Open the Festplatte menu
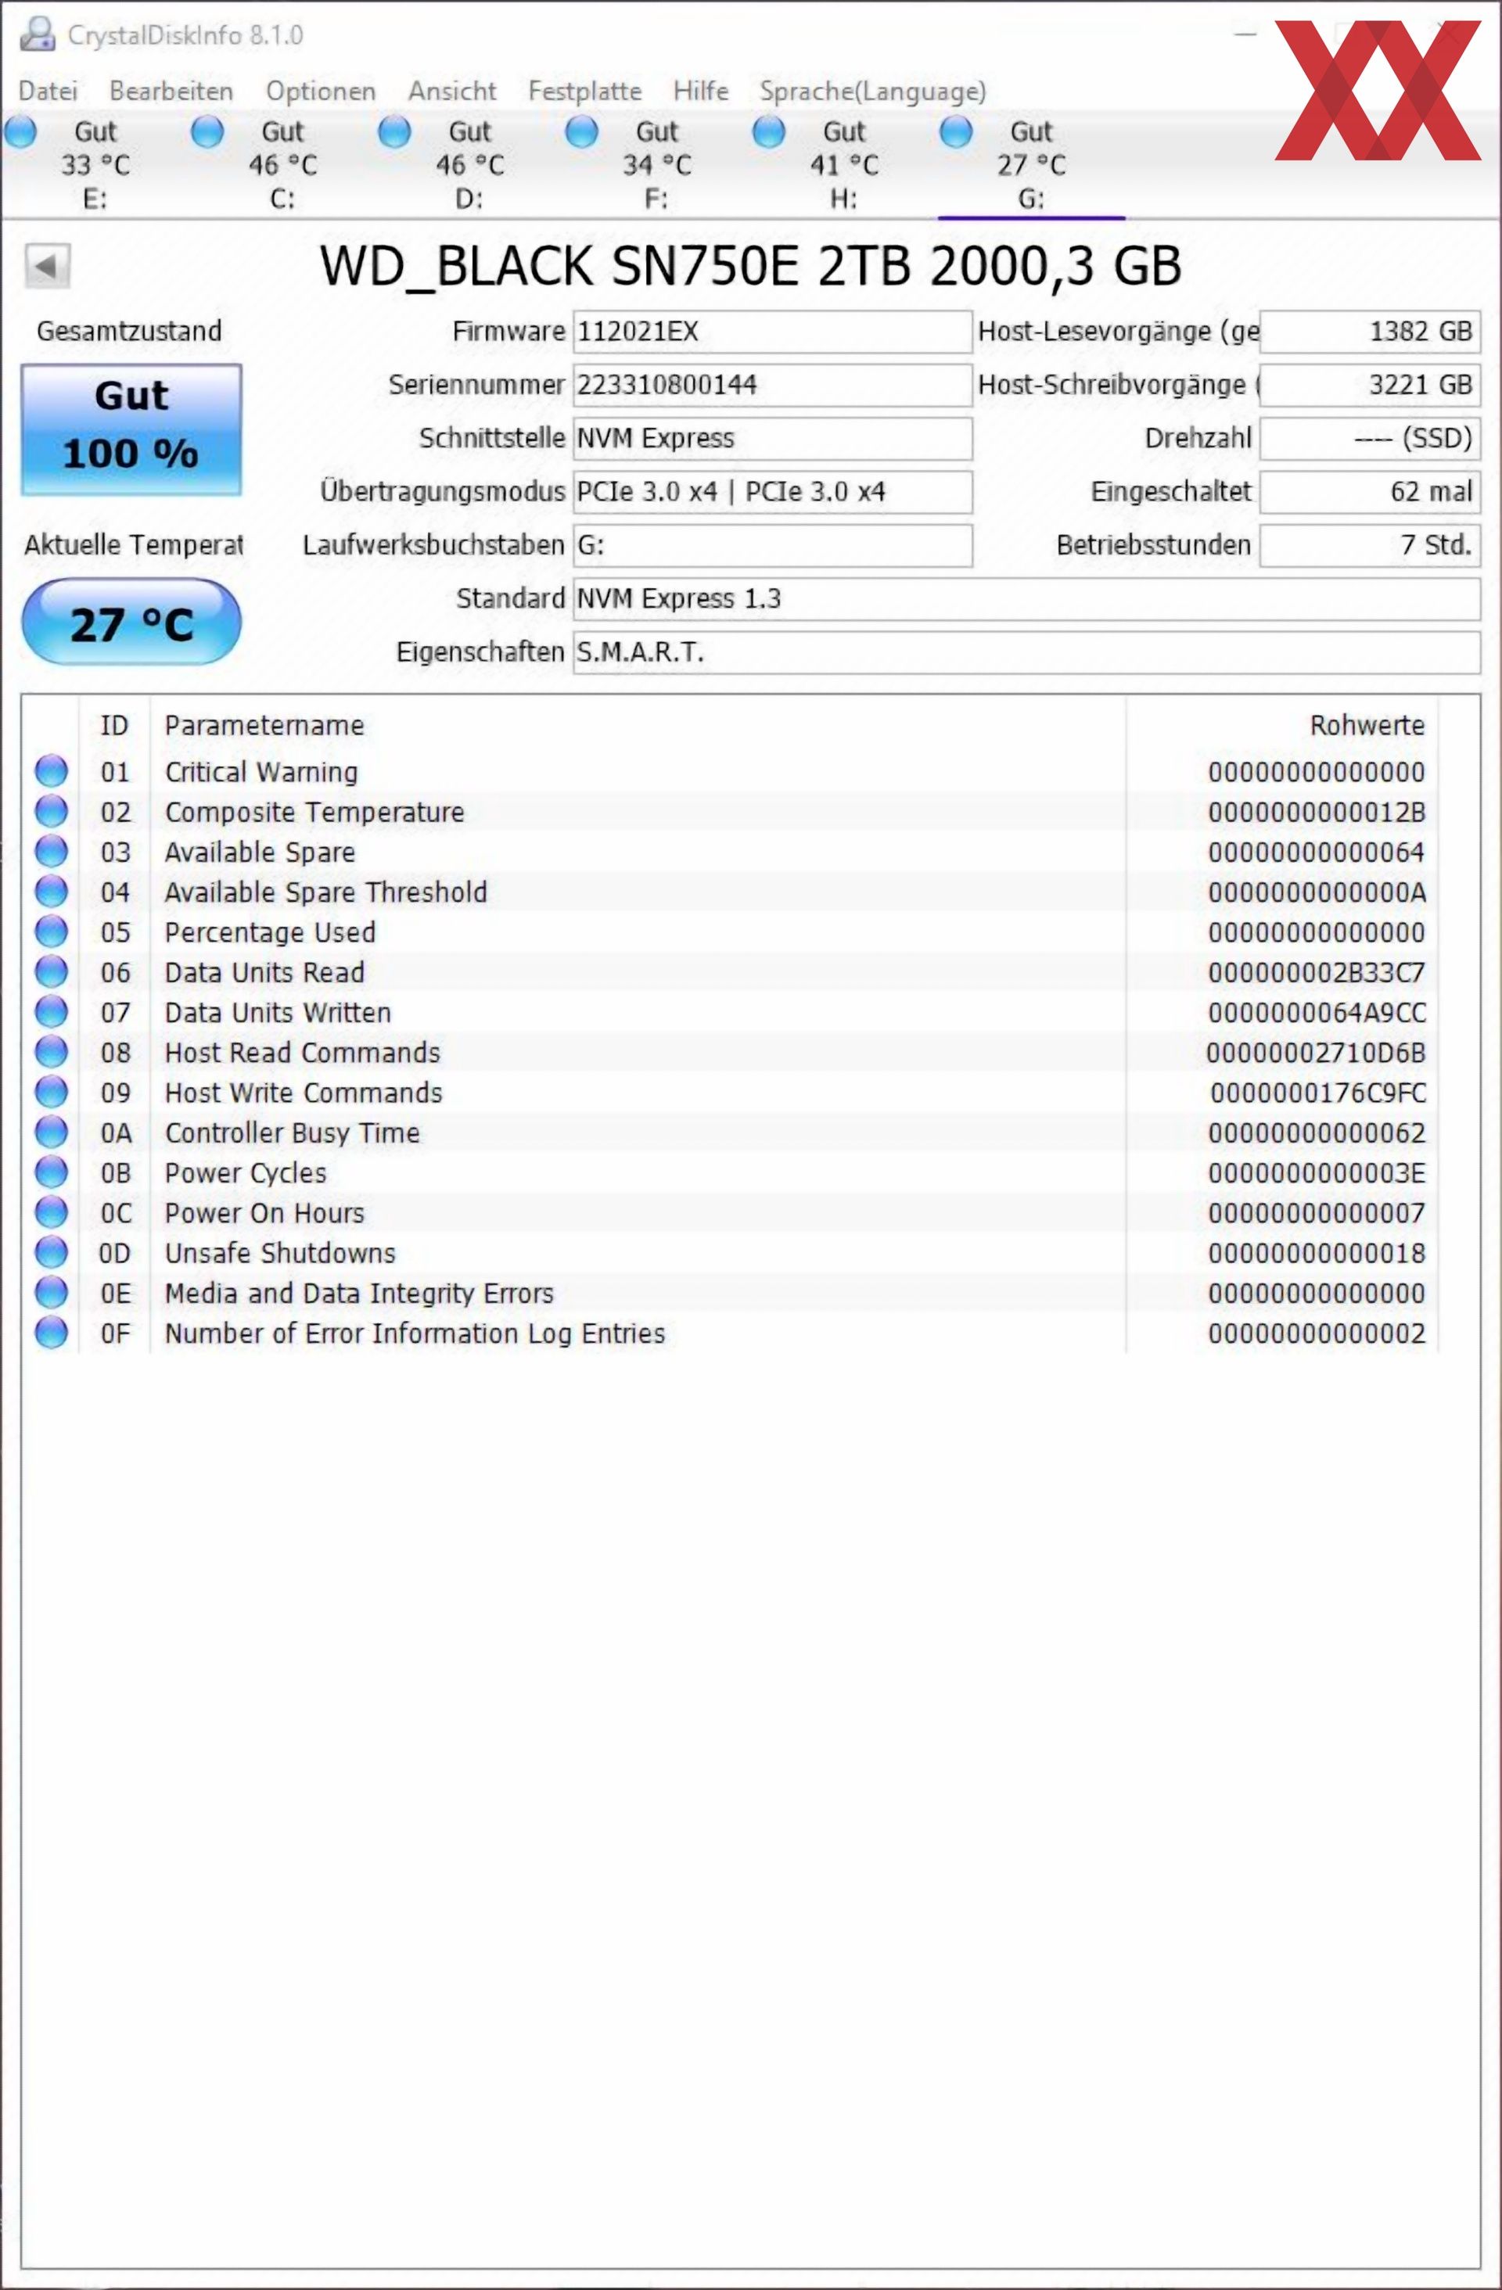1502x2290 pixels. coord(584,92)
